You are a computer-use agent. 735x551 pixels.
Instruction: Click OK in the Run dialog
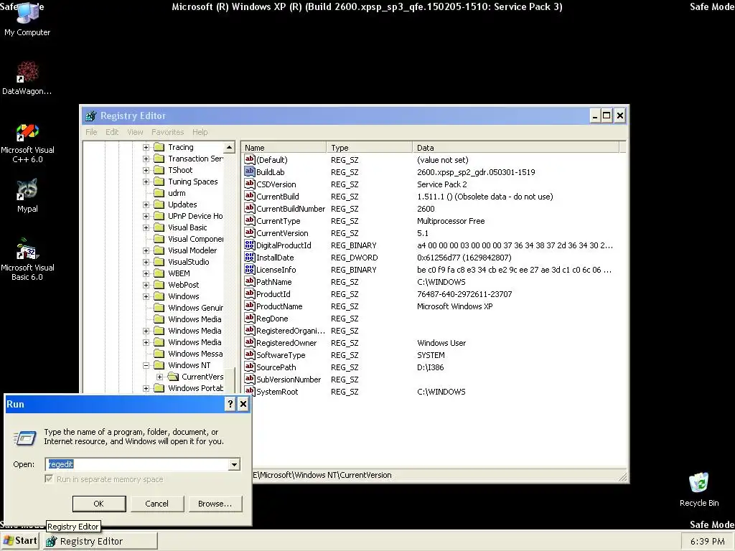point(99,504)
